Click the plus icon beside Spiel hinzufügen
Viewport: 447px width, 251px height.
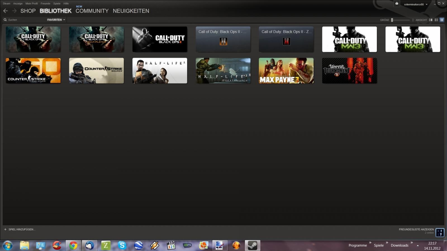click(x=5, y=229)
